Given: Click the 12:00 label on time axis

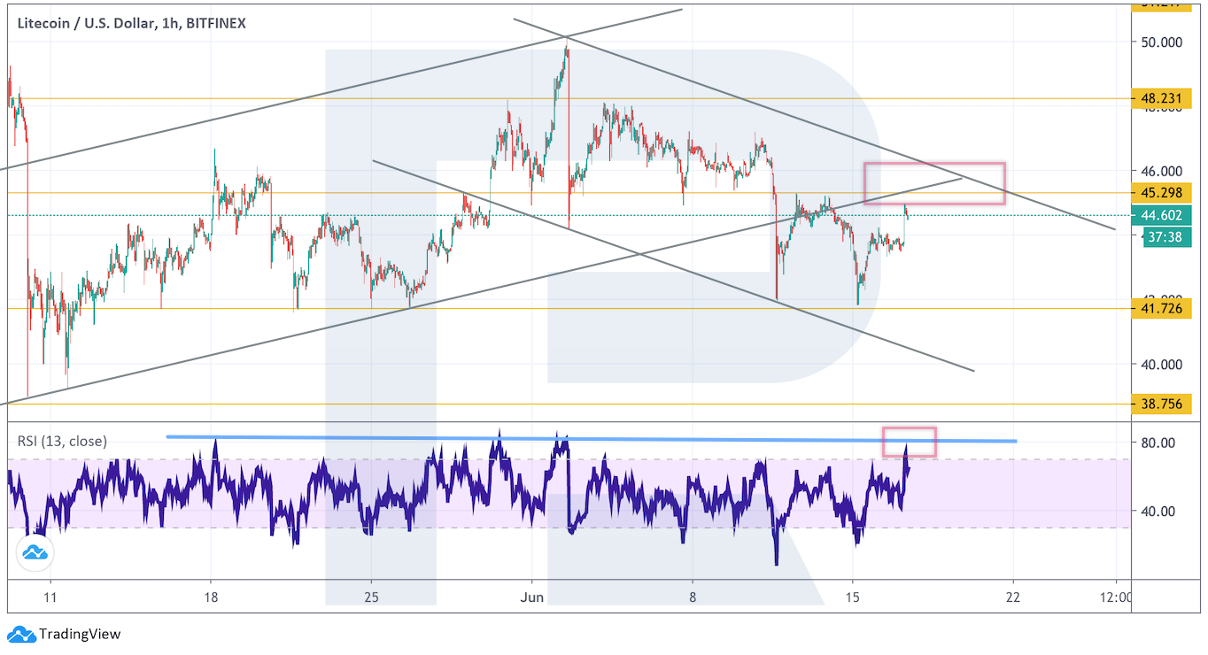Looking at the screenshot, I should [1114, 597].
